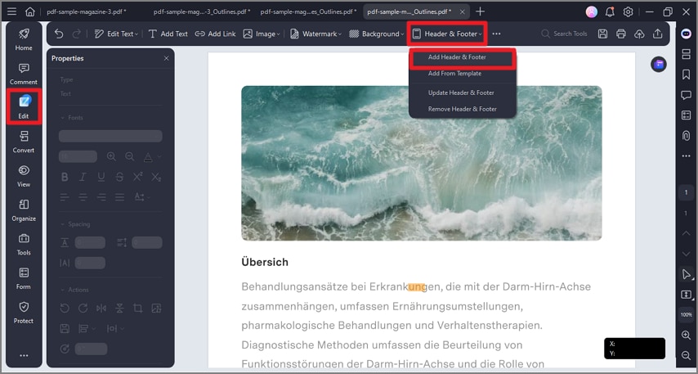
Task: Switch to pdf-sample-mag...es_Outlines.pdf tab
Action: 308,11
